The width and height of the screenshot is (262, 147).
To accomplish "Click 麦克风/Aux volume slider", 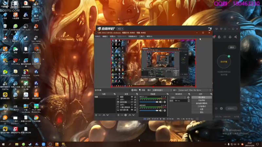I will click(x=149, y=102).
